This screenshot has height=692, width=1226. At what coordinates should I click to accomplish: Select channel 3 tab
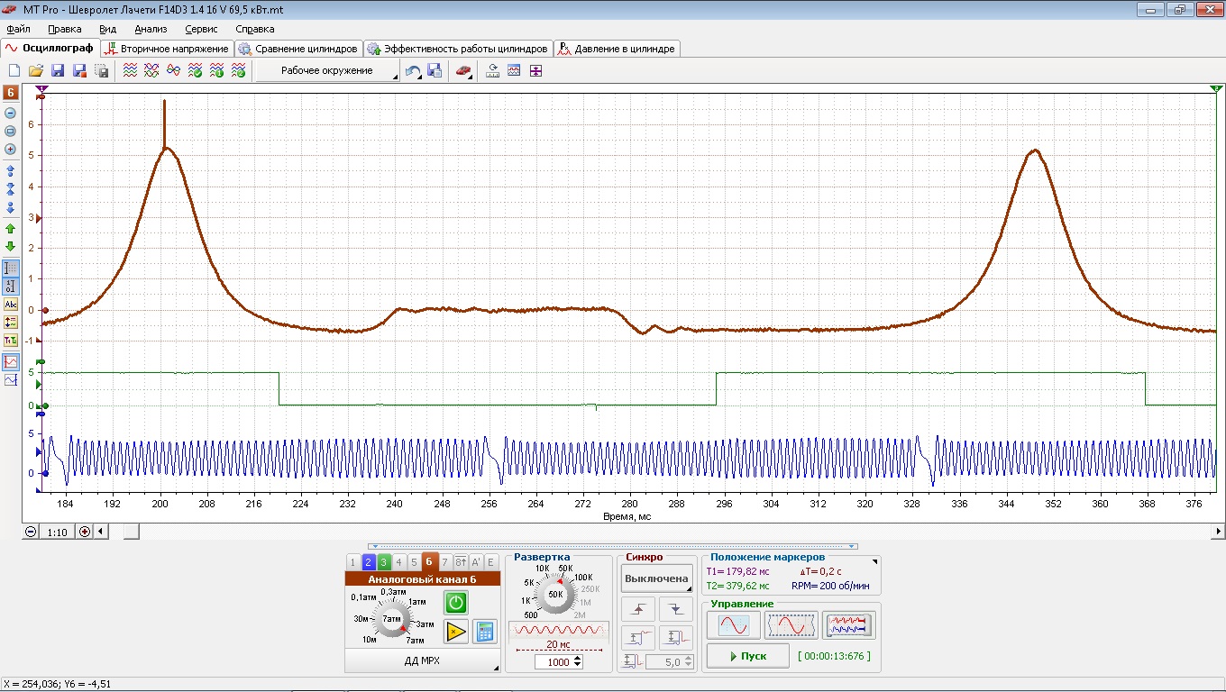(383, 561)
